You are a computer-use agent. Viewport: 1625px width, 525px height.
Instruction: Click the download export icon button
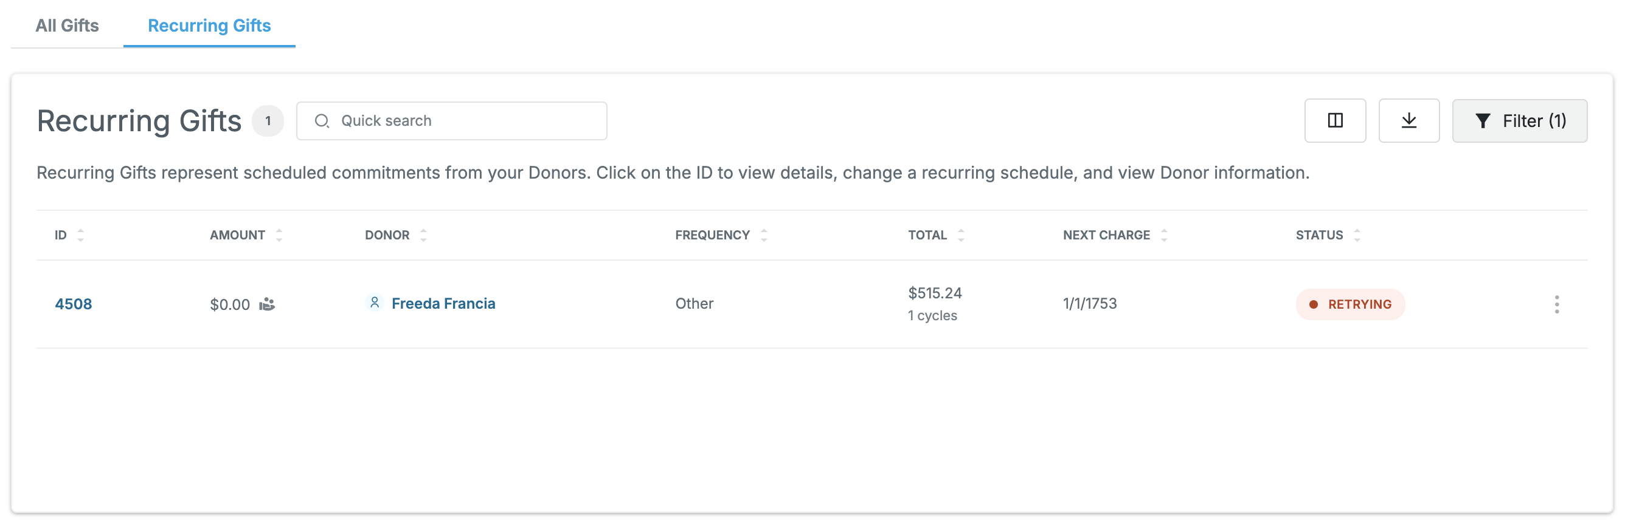coord(1408,120)
